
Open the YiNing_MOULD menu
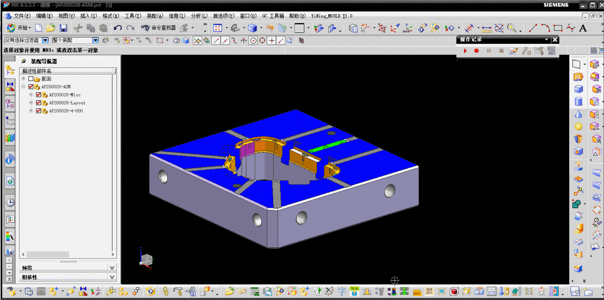pyautogui.click(x=332, y=16)
